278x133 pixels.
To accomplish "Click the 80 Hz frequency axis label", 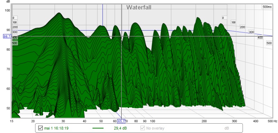I will [136, 121].
